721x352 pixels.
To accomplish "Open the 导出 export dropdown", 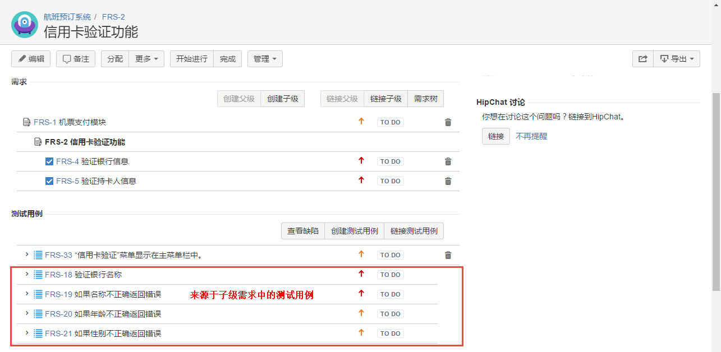I will click(677, 59).
